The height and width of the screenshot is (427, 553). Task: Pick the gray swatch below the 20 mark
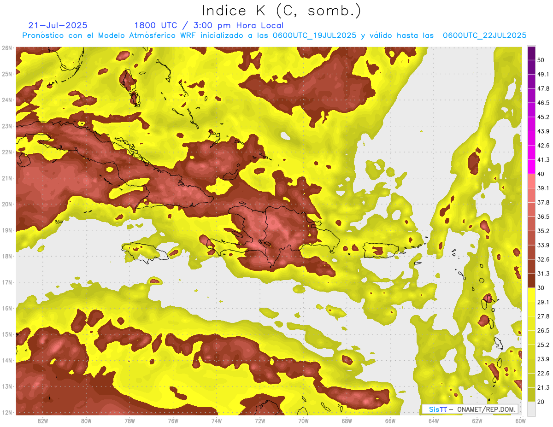pyautogui.click(x=531, y=409)
